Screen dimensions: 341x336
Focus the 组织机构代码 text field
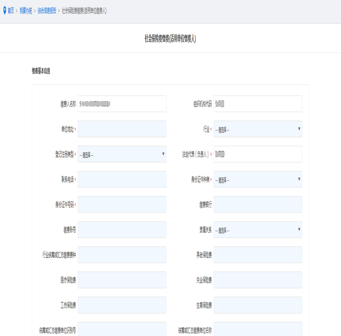(257, 104)
